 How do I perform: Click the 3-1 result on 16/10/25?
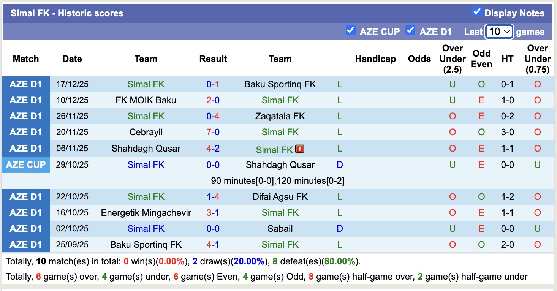click(213, 213)
